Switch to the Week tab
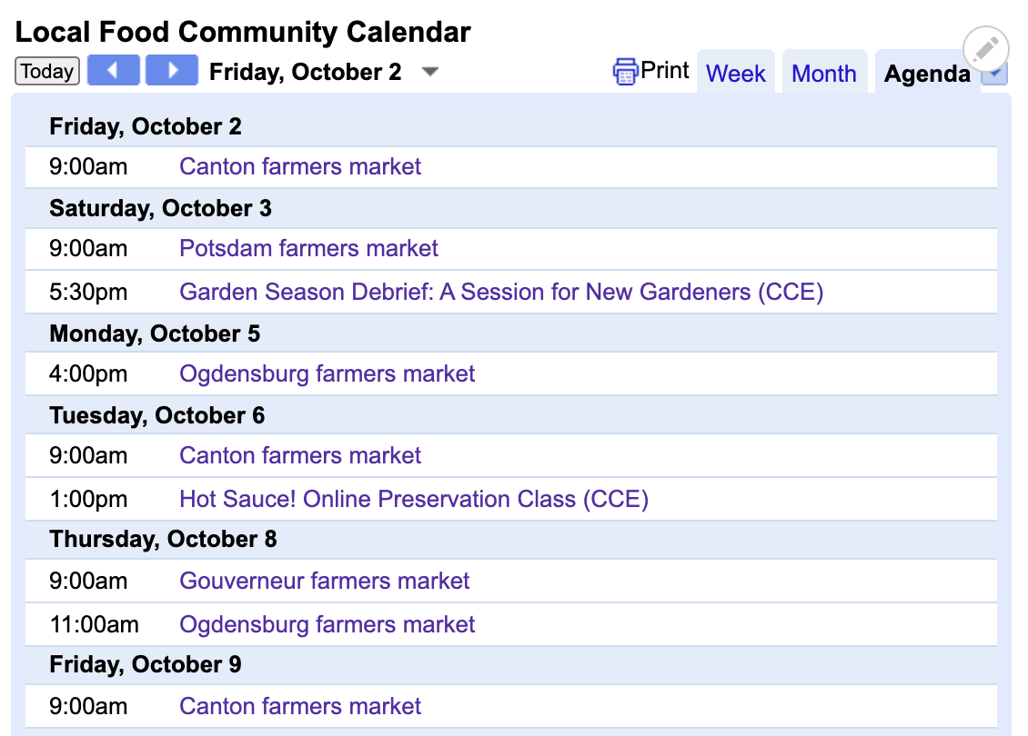 pos(735,74)
